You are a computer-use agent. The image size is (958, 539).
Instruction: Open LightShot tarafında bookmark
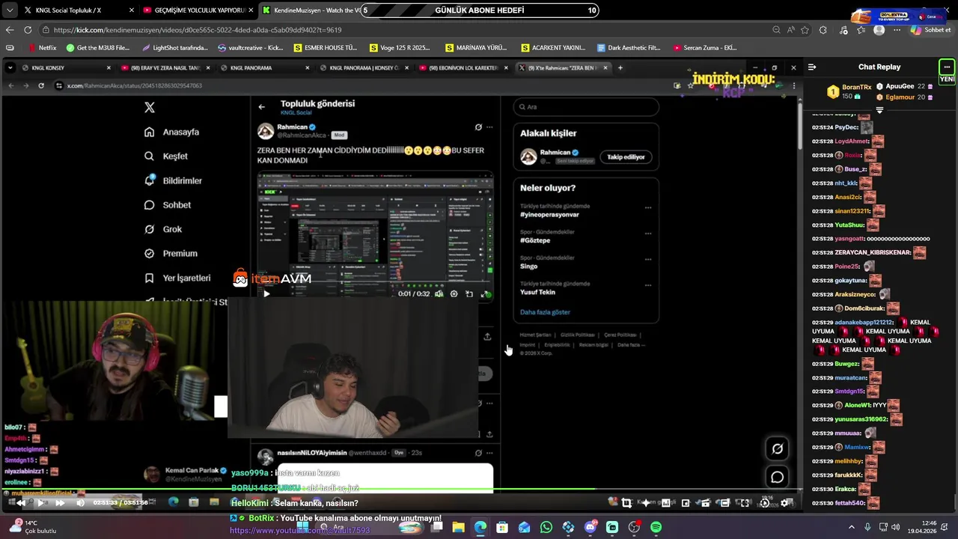point(174,48)
